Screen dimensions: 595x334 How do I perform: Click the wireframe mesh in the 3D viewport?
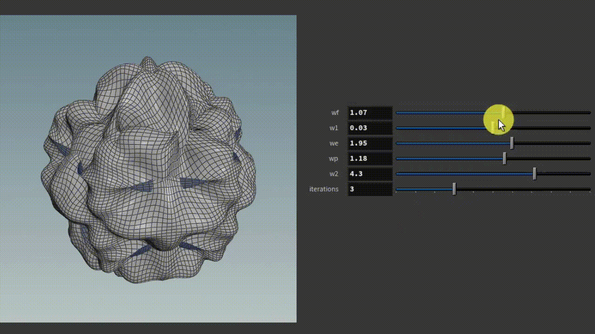tap(149, 169)
